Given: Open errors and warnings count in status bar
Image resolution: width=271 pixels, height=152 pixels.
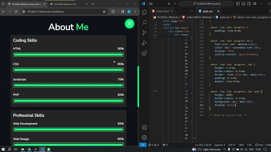Looking at the screenshot, I should 153,145.
